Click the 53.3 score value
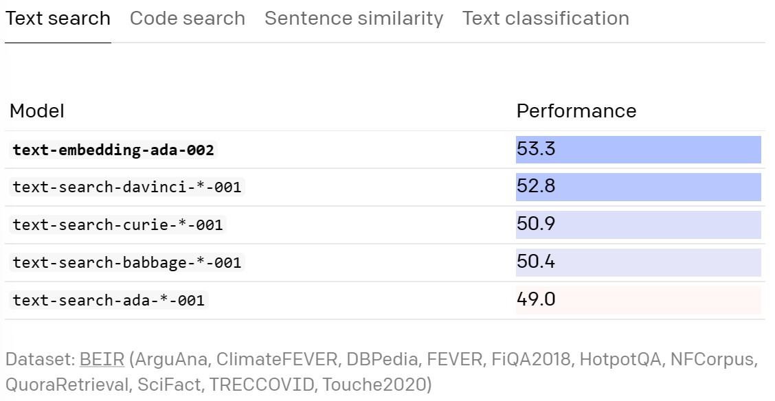The height and width of the screenshot is (401, 775). (536, 148)
